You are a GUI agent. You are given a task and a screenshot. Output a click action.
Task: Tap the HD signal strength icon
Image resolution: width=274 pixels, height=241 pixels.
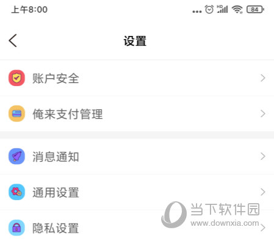(x=222, y=9)
